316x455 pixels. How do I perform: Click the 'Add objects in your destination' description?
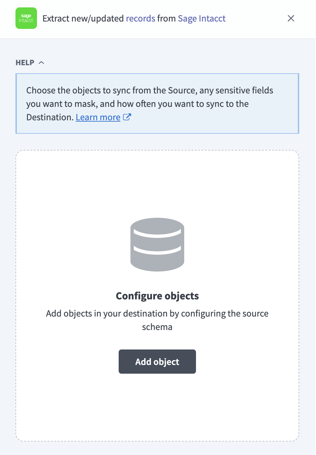pyautogui.click(x=157, y=320)
